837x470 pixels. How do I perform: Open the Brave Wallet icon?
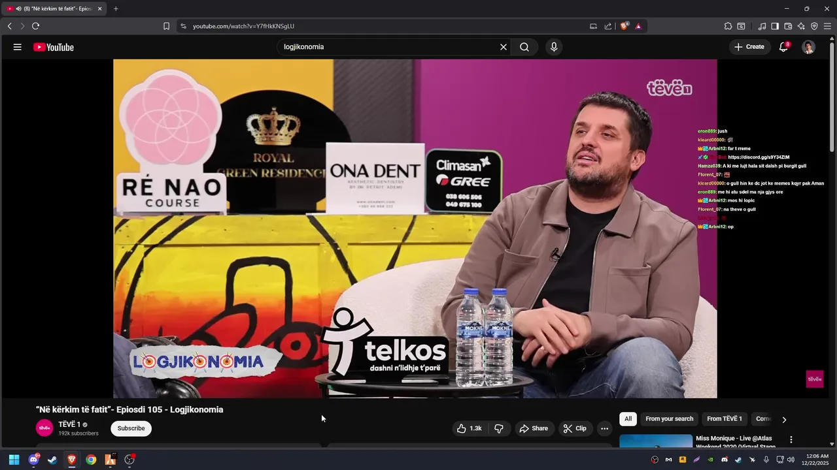pyautogui.click(x=788, y=26)
